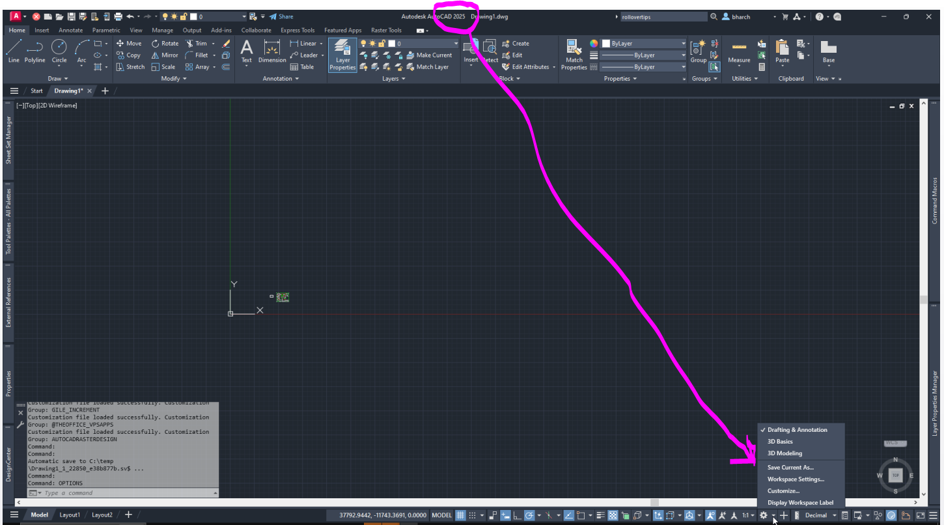
Task: Activate the Move tool
Action: tap(130, 43)
